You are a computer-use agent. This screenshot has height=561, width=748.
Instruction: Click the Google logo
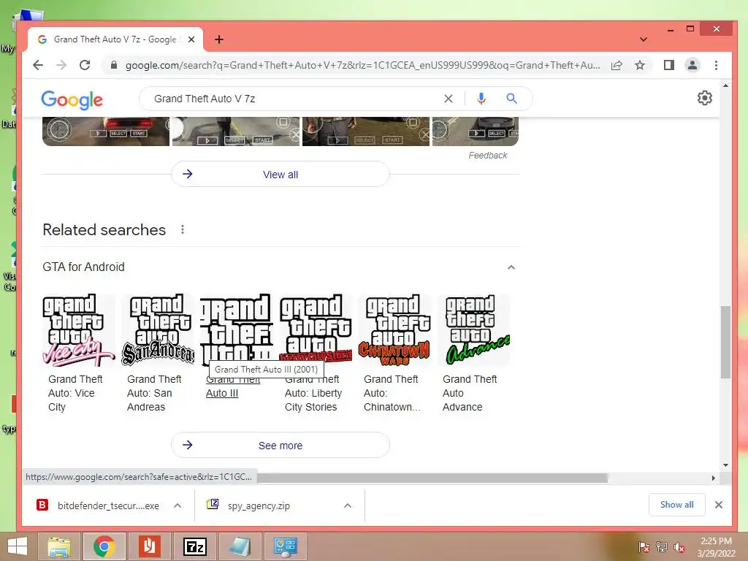(x=72, y=99)
